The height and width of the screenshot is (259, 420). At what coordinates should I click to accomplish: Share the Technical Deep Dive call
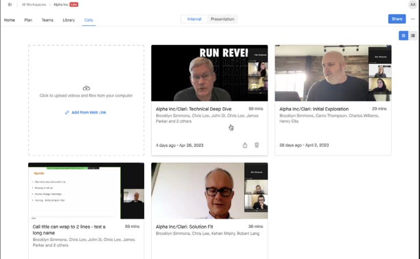pyautogui.click(x=245, y=145)
